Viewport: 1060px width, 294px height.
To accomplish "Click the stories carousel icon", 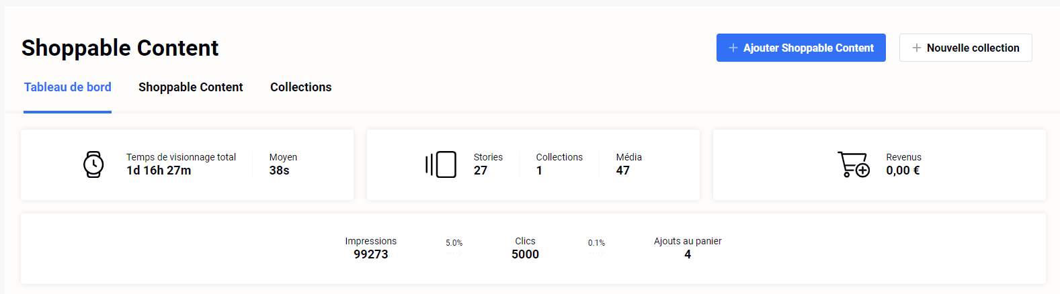I will point(441,164).
